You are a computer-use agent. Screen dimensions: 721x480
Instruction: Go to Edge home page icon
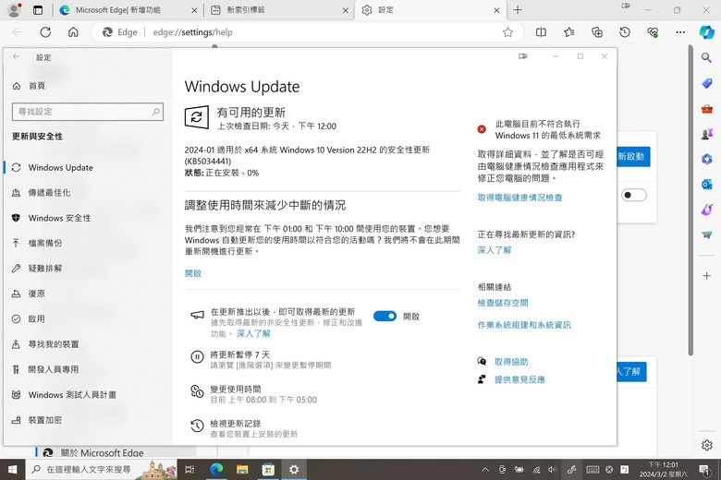pyautogui.click(x=73, y=32)
